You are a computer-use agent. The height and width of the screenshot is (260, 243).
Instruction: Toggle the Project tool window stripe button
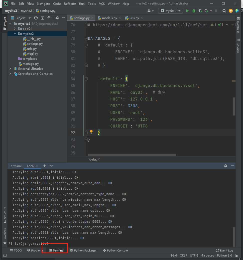pyautogui.click(x=5, y=23)
